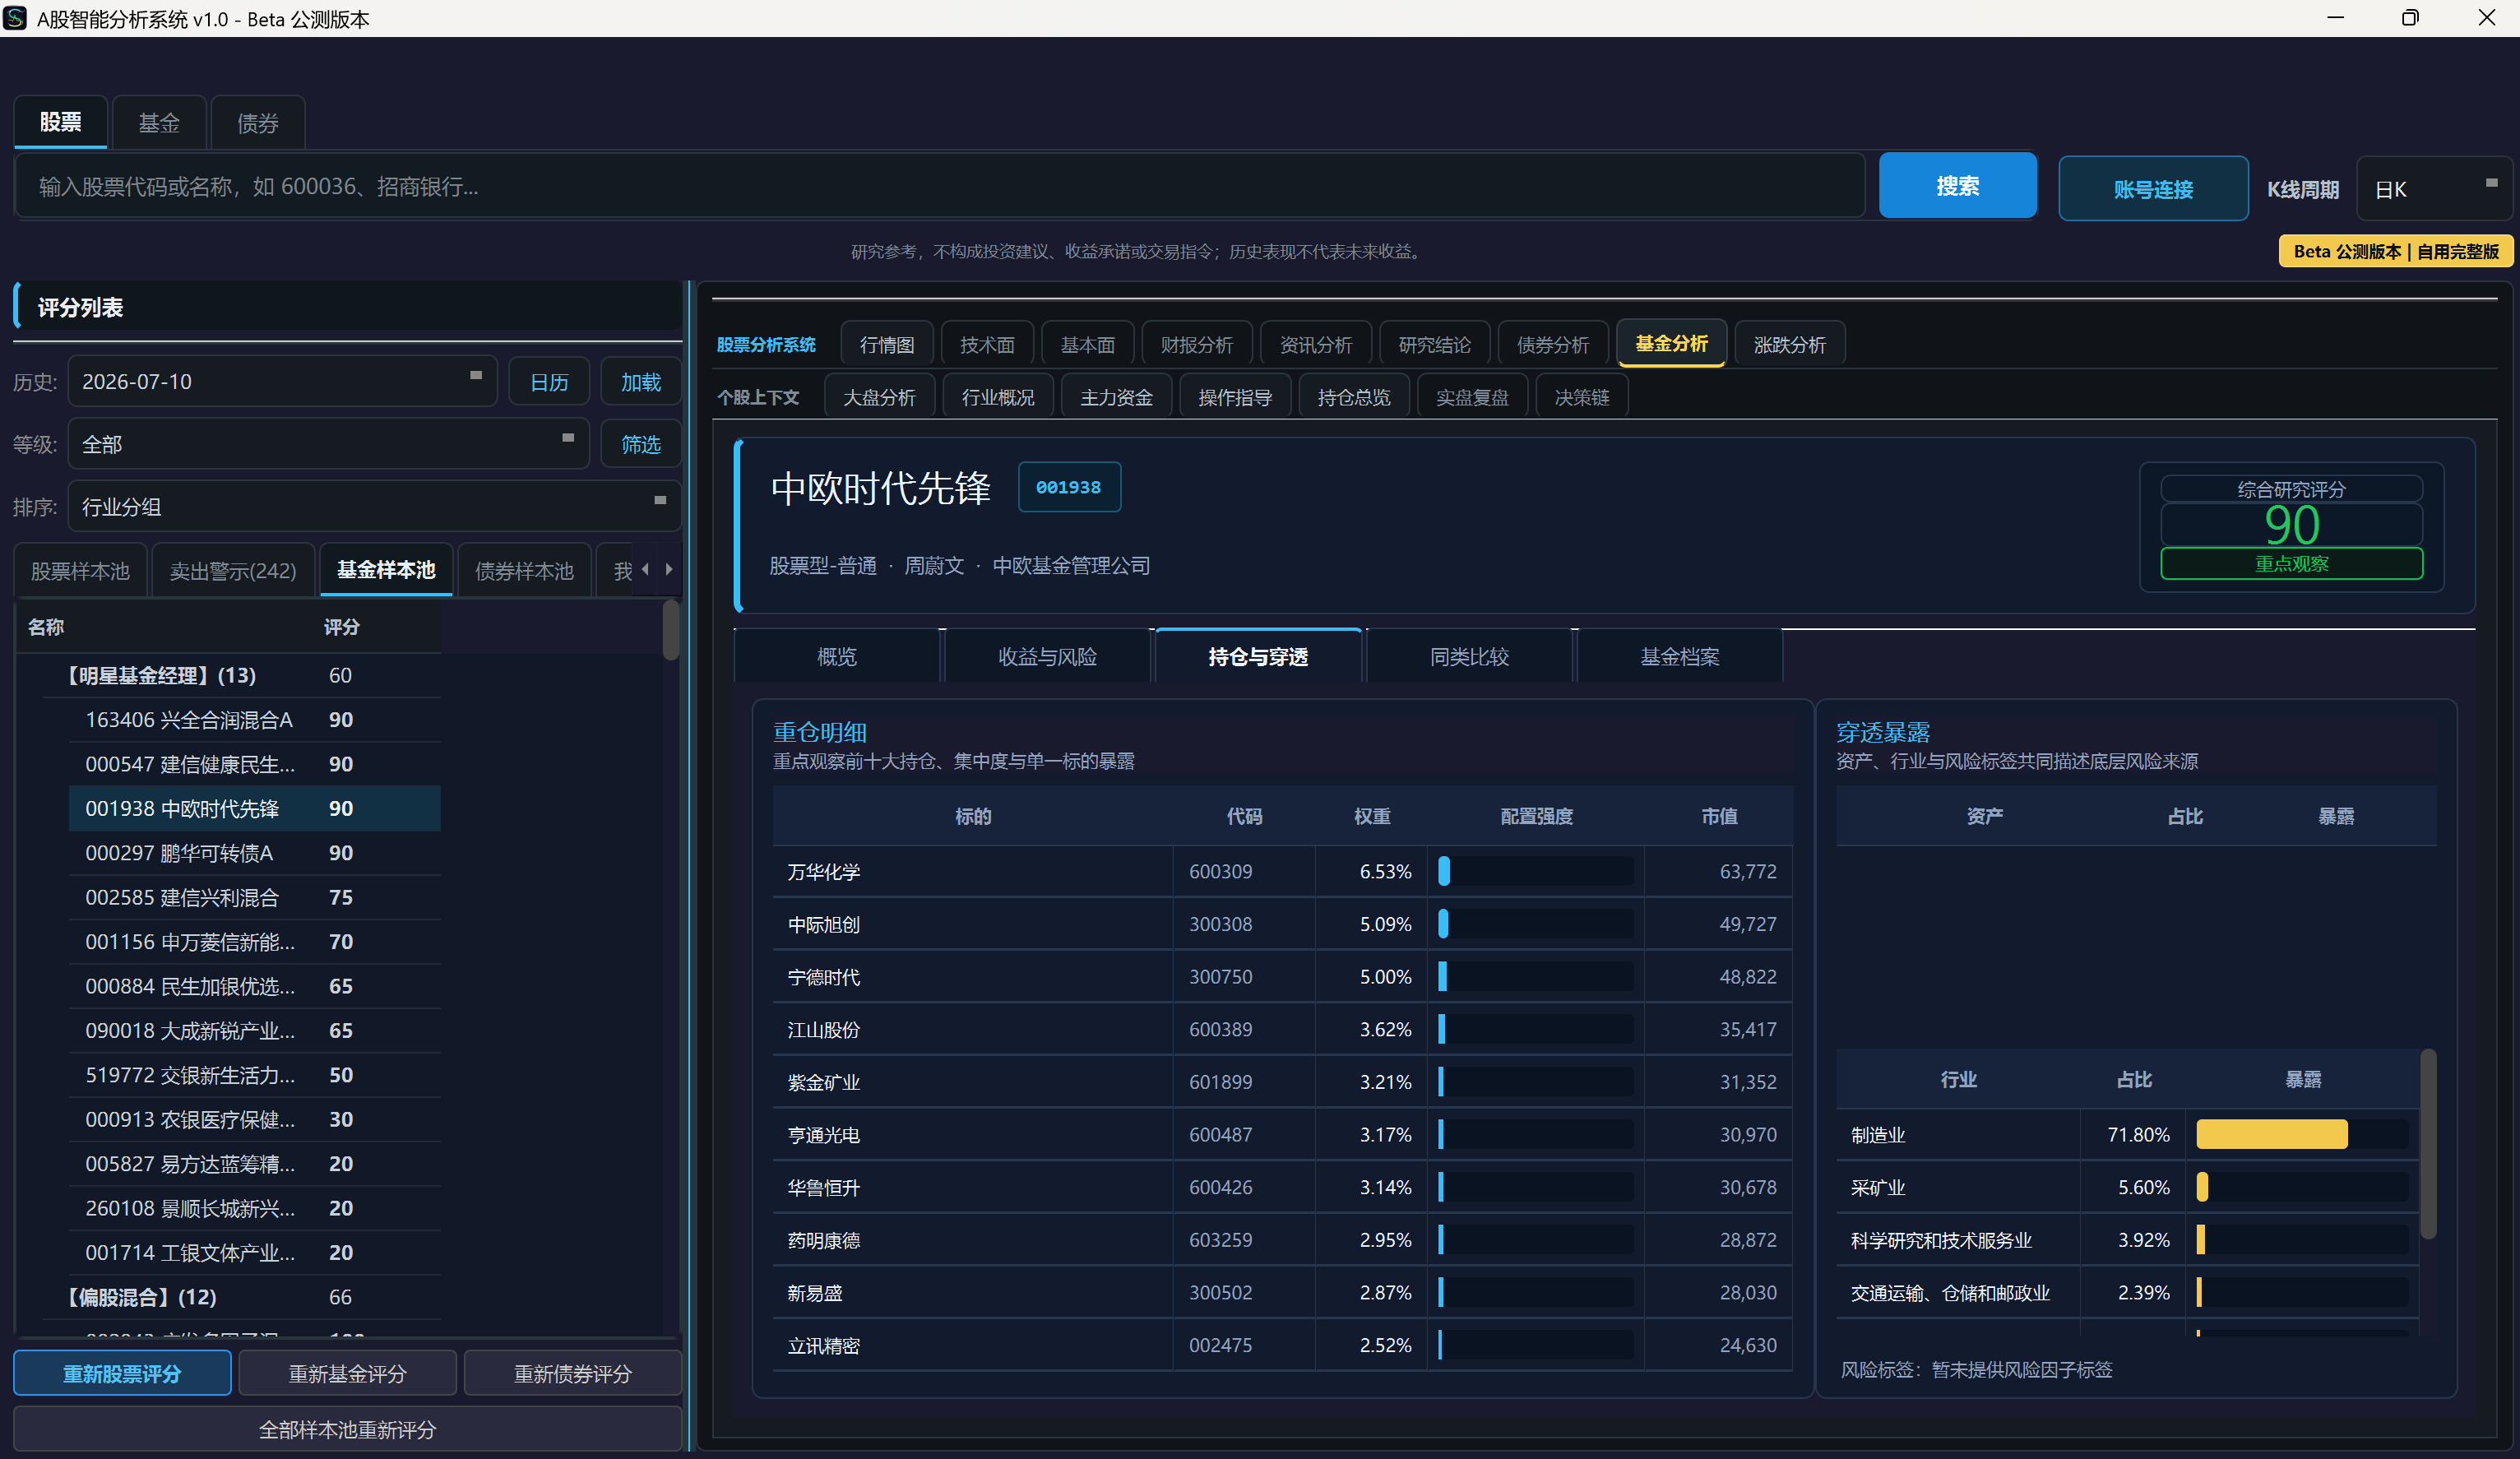Viewport: 2520px width, 1459px height.
Task: Switch to 基金档案 sub-tab
Action: tap(1680, 656)
